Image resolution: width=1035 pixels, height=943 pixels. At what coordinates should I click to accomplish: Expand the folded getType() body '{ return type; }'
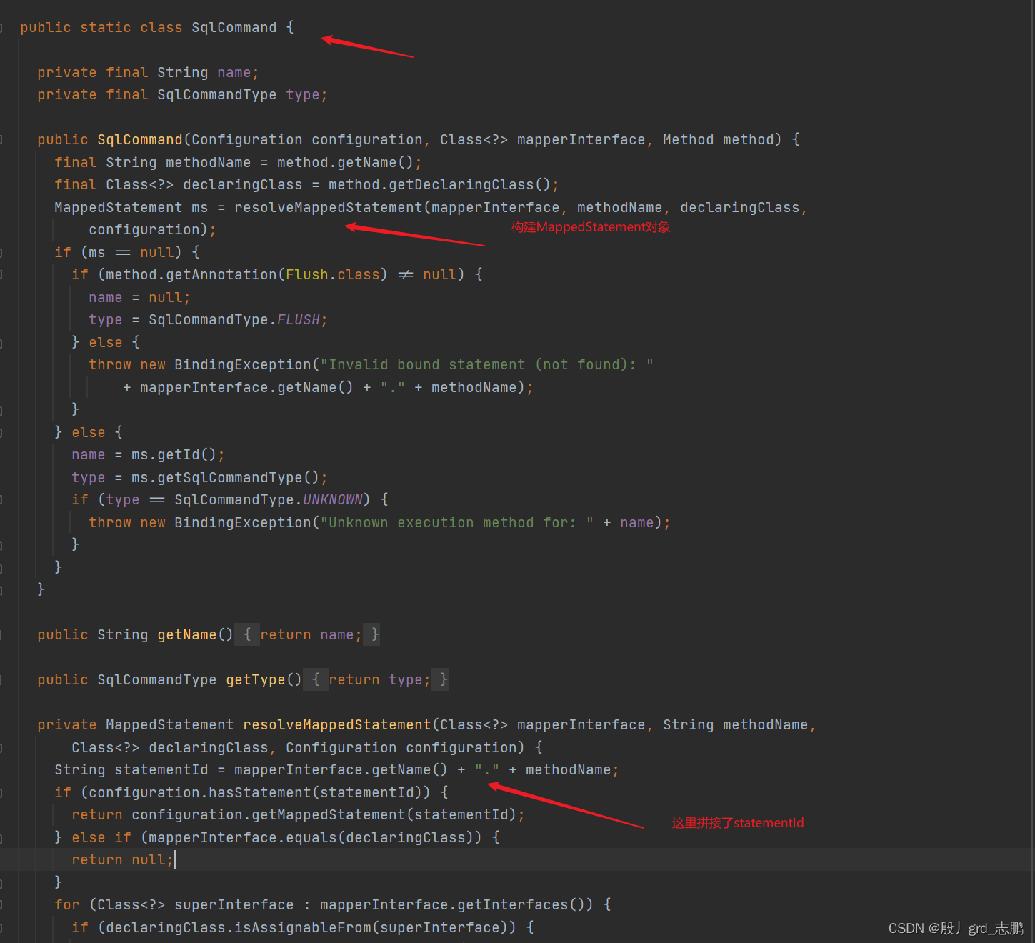376,679
